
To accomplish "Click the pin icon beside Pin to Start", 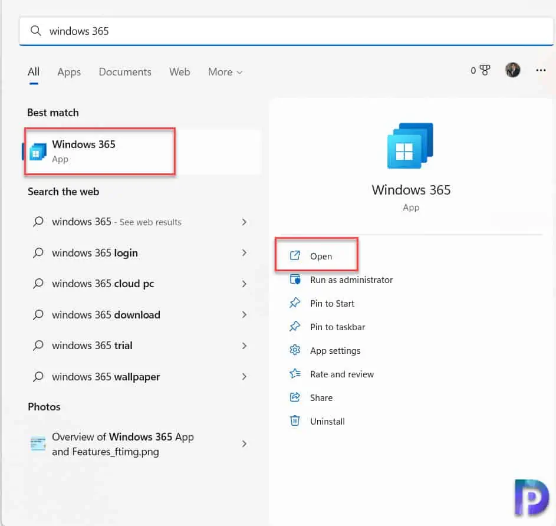I will [295, 303].
